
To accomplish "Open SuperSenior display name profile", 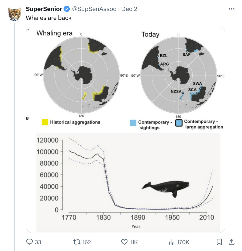I will [44, 9].
